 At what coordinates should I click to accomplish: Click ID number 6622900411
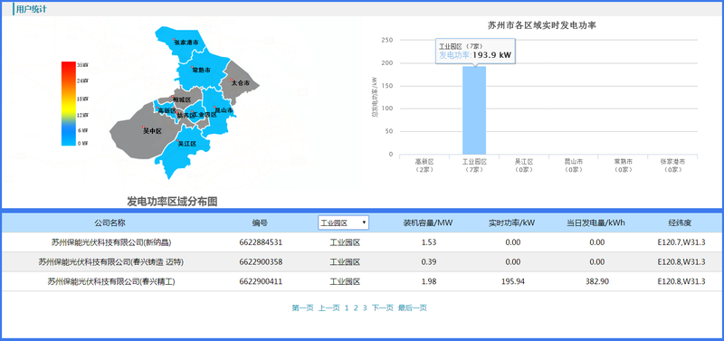tap(261, 281)
